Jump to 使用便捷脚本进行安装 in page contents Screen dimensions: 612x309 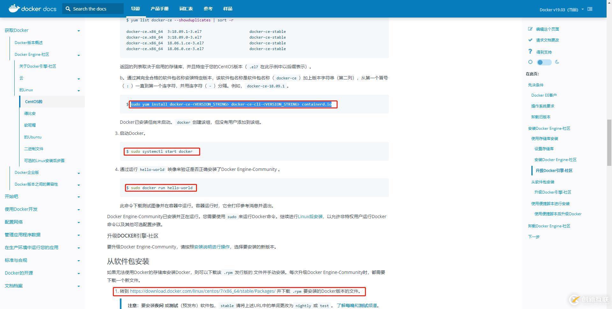click(x=550, y=204)
